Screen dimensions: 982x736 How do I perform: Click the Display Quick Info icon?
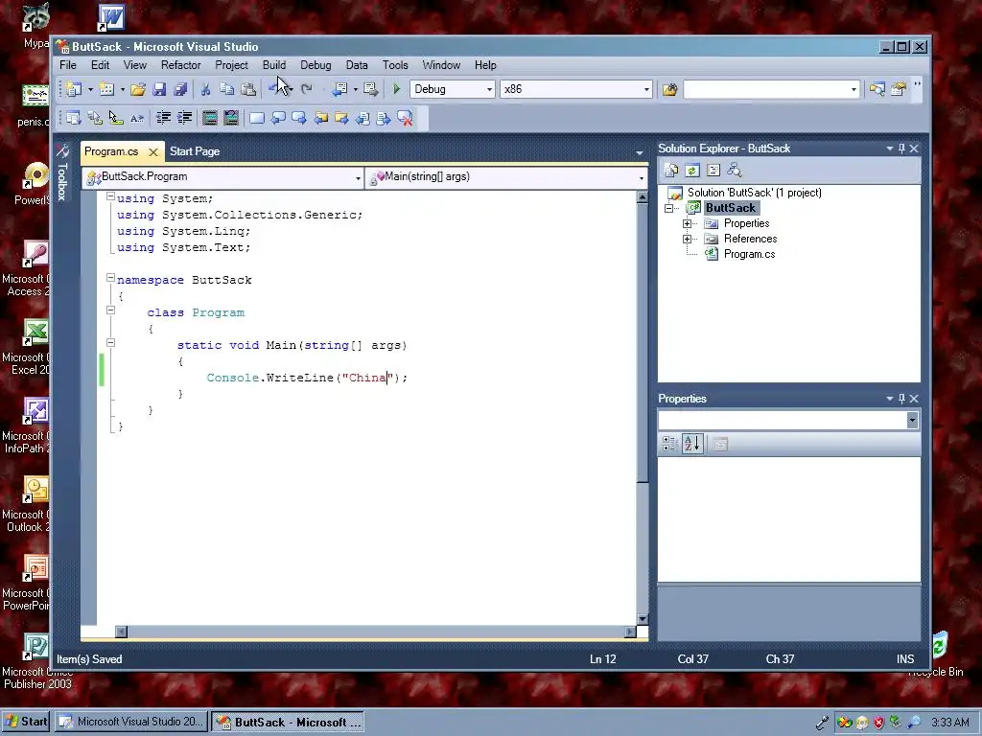pos(116,118)
